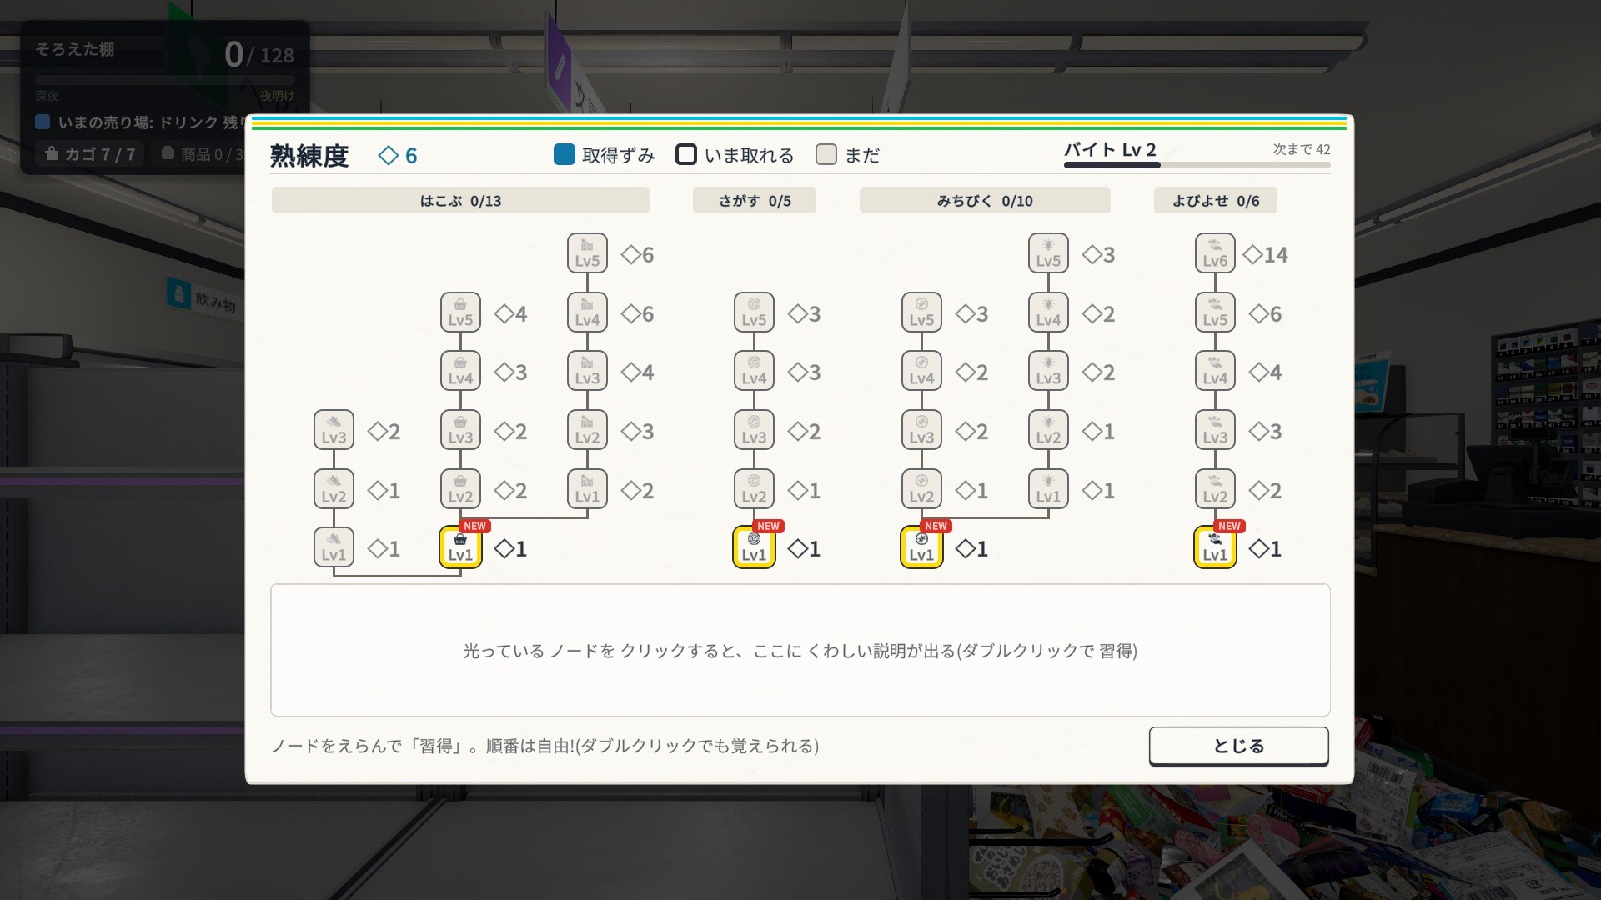Screen dimensions: 1601x900
Task: Select the running shoe Lv3 node
Action: coord(334,430)
